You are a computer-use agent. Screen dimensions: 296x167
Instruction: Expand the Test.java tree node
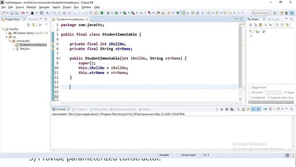click(13, 49)
